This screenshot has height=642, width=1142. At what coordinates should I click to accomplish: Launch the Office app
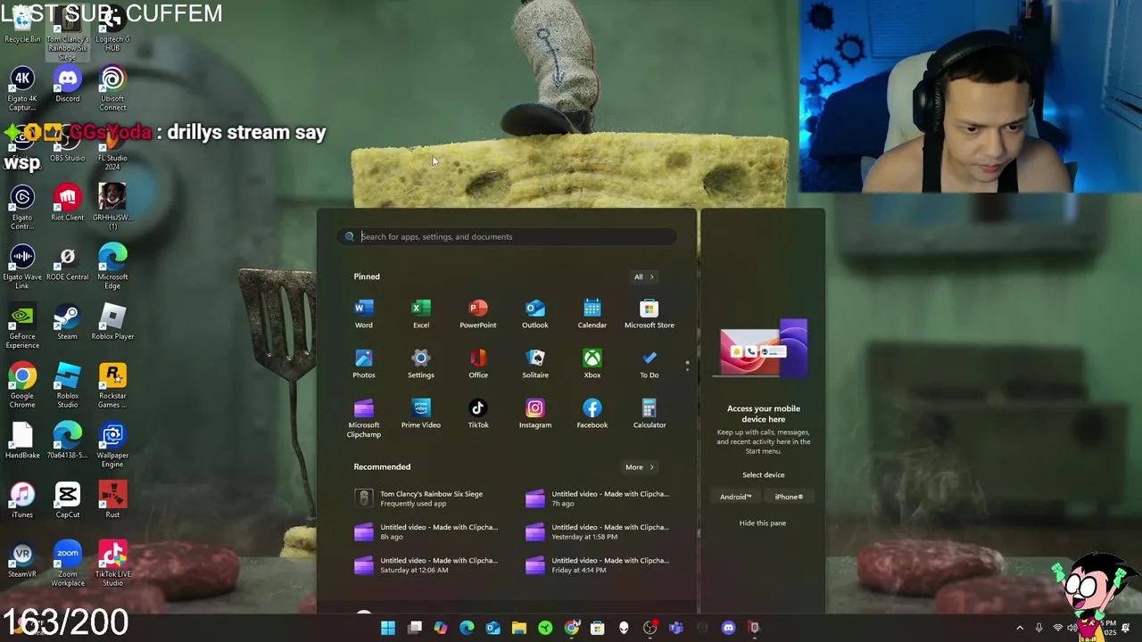[478, 364]
